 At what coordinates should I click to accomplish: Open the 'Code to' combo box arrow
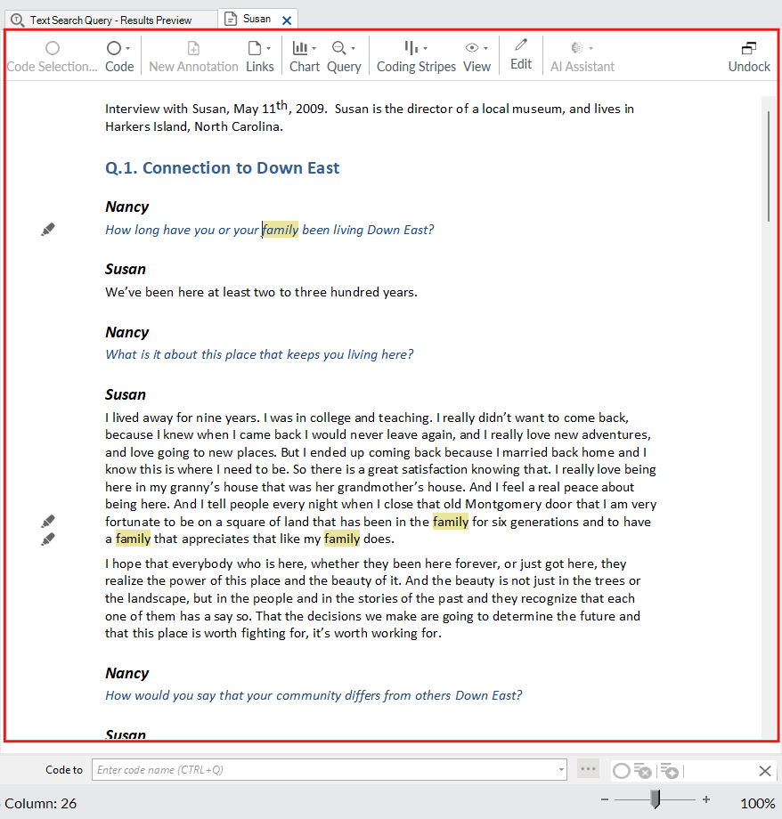[561, 770]
